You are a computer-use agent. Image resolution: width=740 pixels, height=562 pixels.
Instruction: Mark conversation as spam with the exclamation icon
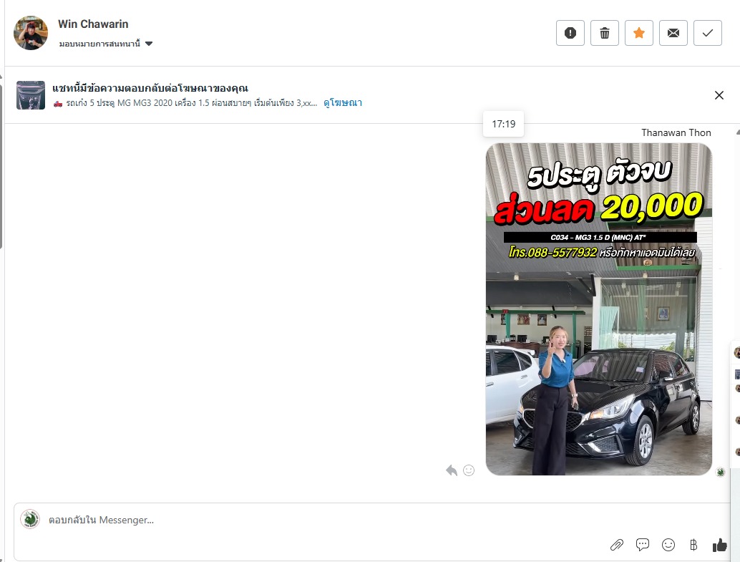click(570, 33)
